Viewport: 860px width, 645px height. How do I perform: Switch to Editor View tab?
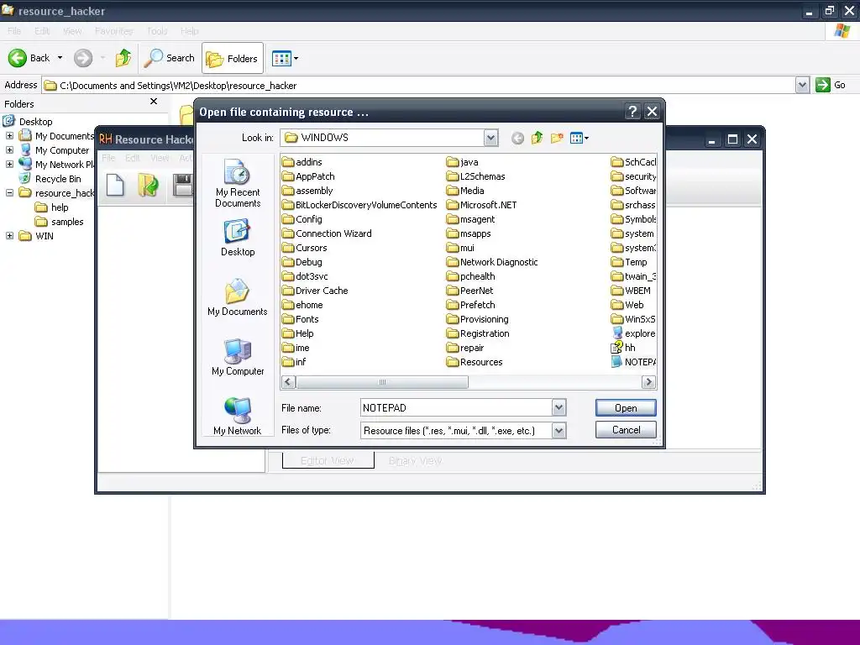[328, 461]
